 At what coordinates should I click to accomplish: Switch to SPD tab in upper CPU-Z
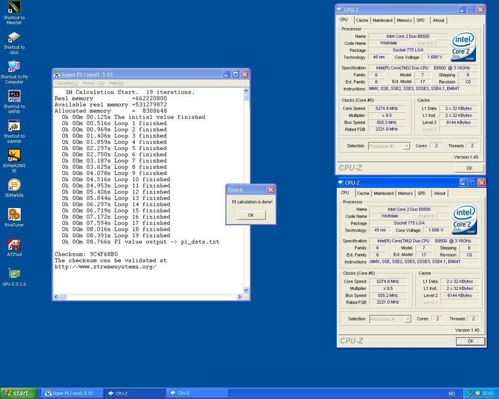tap(421, 20)
